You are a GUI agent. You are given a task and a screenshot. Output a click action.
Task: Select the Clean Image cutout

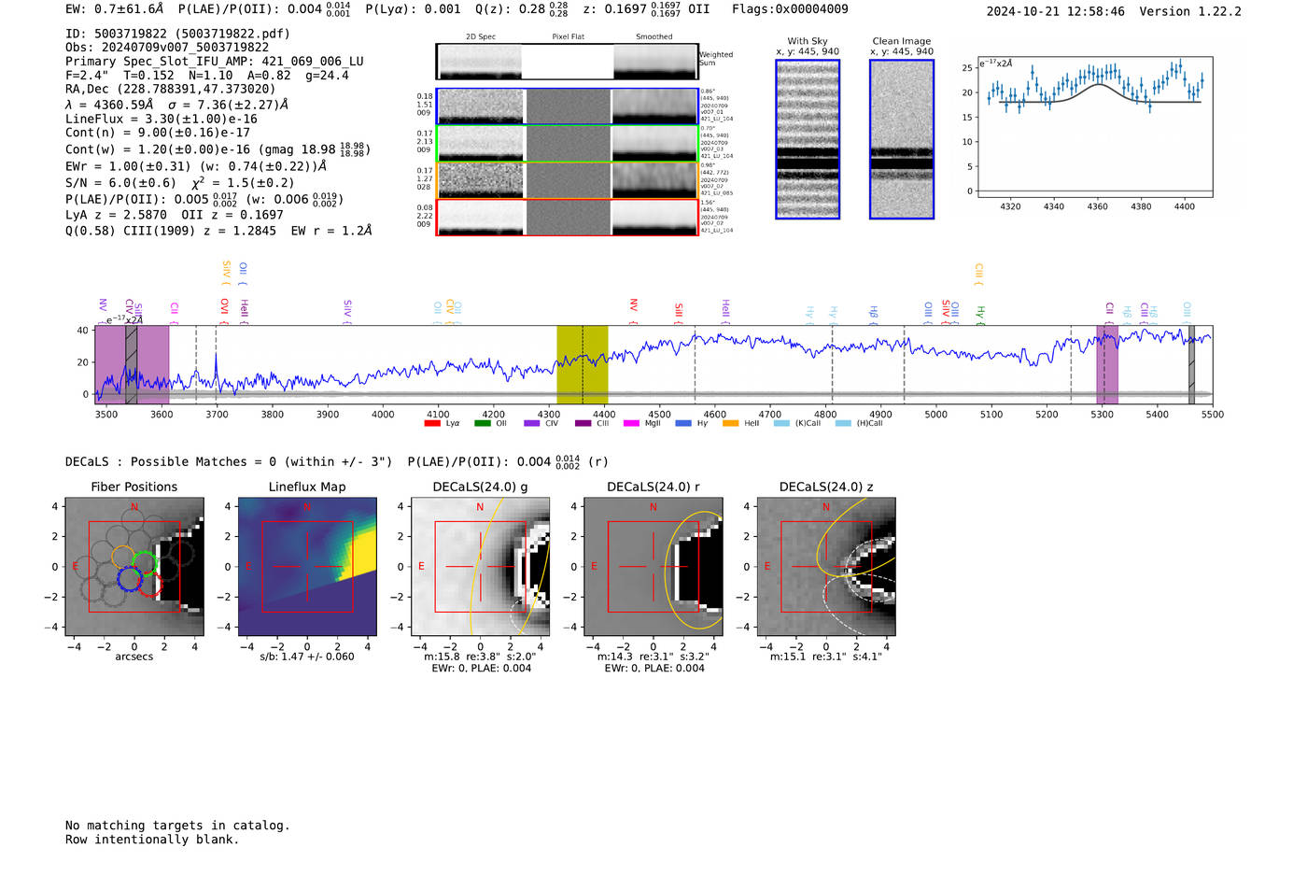point(902,139)
